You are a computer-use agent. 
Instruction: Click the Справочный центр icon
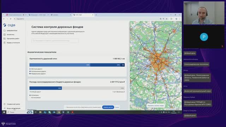(x=5, y=104)
